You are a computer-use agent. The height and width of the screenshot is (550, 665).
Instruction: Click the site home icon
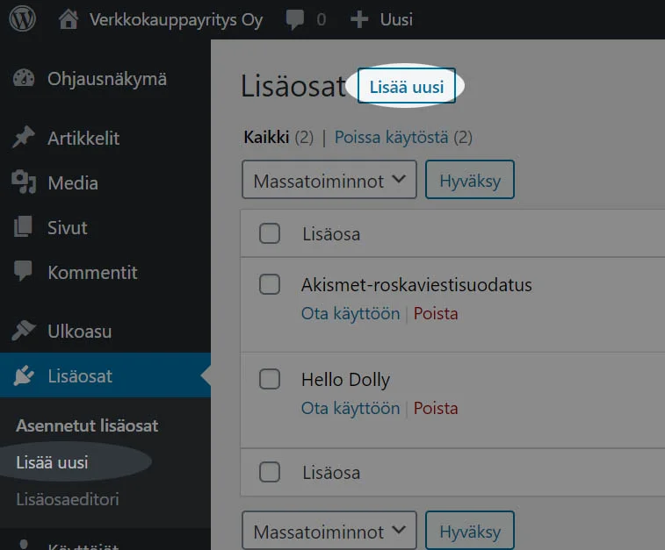click(x=69, y=19)
